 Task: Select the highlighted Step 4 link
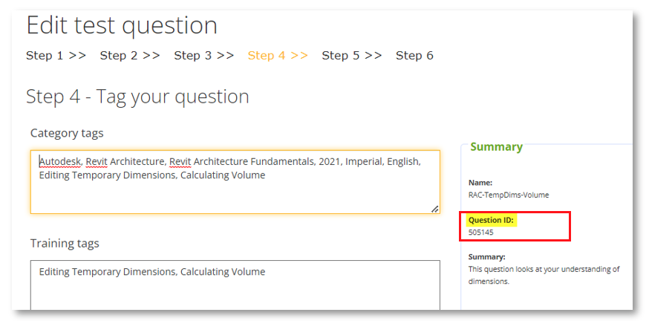click(x=278, y=56)
